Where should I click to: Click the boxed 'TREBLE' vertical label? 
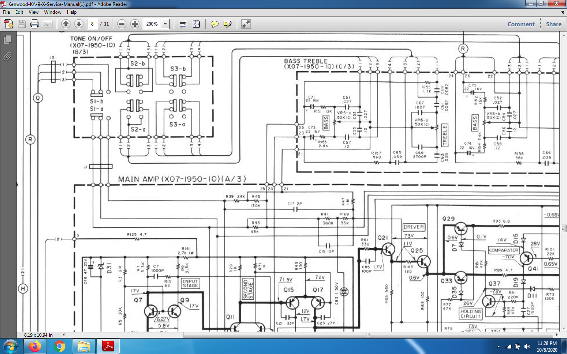445,135
